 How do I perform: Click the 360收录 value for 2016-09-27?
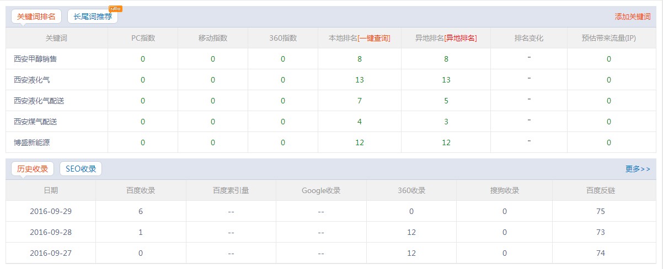pyautogui.click(x=411, y=253)
